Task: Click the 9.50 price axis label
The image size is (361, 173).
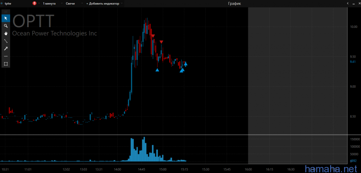Action: pyautogui.click(x=353, y=56)
